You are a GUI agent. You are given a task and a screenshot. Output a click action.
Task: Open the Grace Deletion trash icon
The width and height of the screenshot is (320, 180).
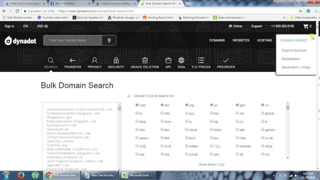[145, 60]
